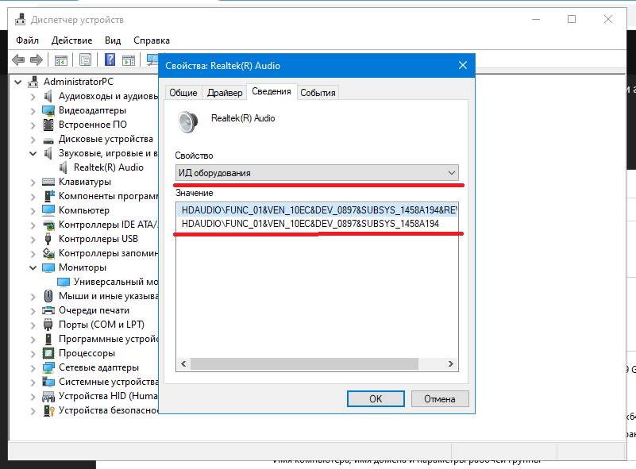
Task: Click the Мониторы category icon
Action: coord(48,267)
